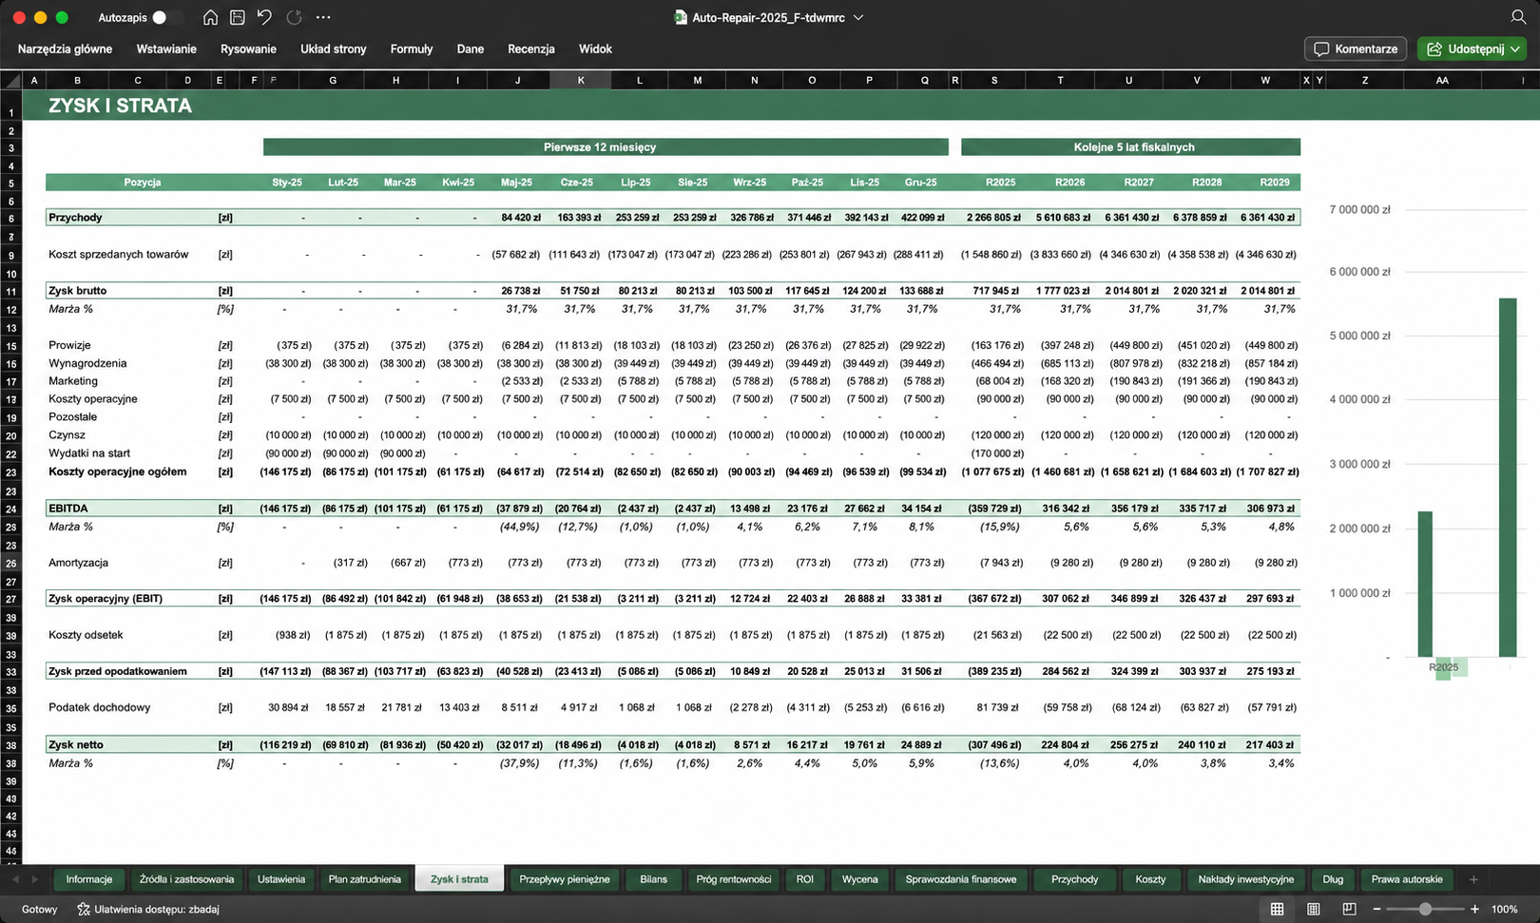
Task: Click the next sheet navigation arrow
Action: [x=35, y=879]
